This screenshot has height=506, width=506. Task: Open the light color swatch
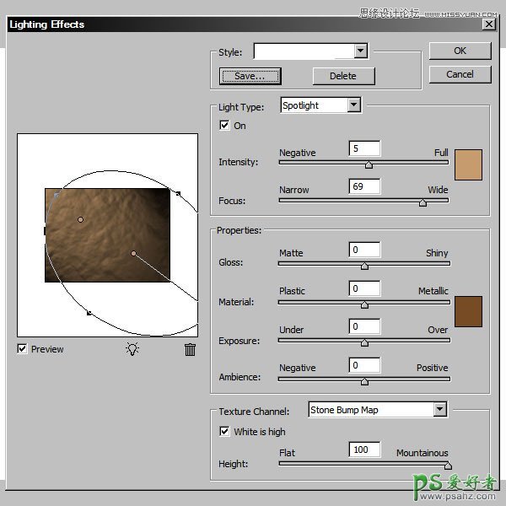[x=468, y=164]
